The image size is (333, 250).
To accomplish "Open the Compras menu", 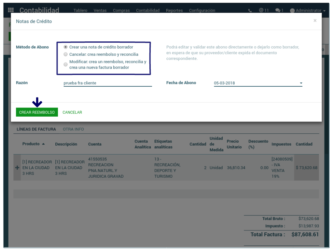I will pyautogui.click(x=121, y=10).
